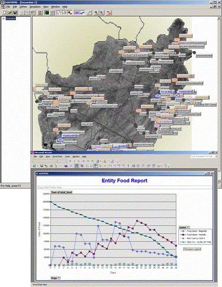Image resolution: width=222 pixels, height=287 pixels.
Task: Click the New document toolbar icon
Action: pyautogui.click(x=5, y=12)
